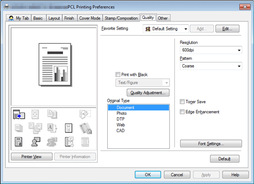The image size is (254, 184).
Task: Check the Edge Enhancement option
Action: pyautogui.click(x=182, y=112)
